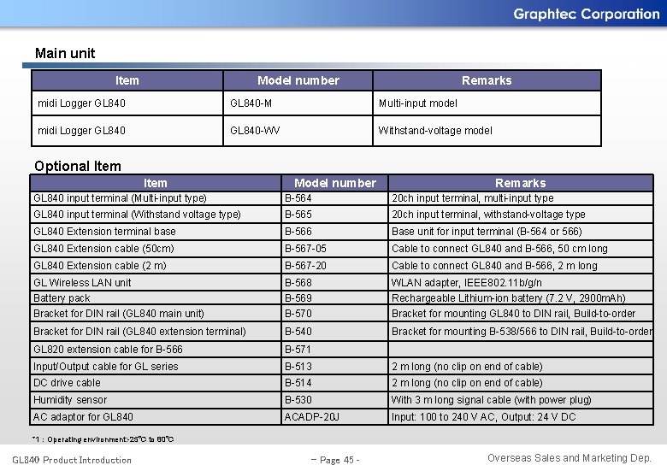The width and height of the screenshot is (667, 471).
Task: Click model number 'B-571'
Action: click(x=298, y=350)
